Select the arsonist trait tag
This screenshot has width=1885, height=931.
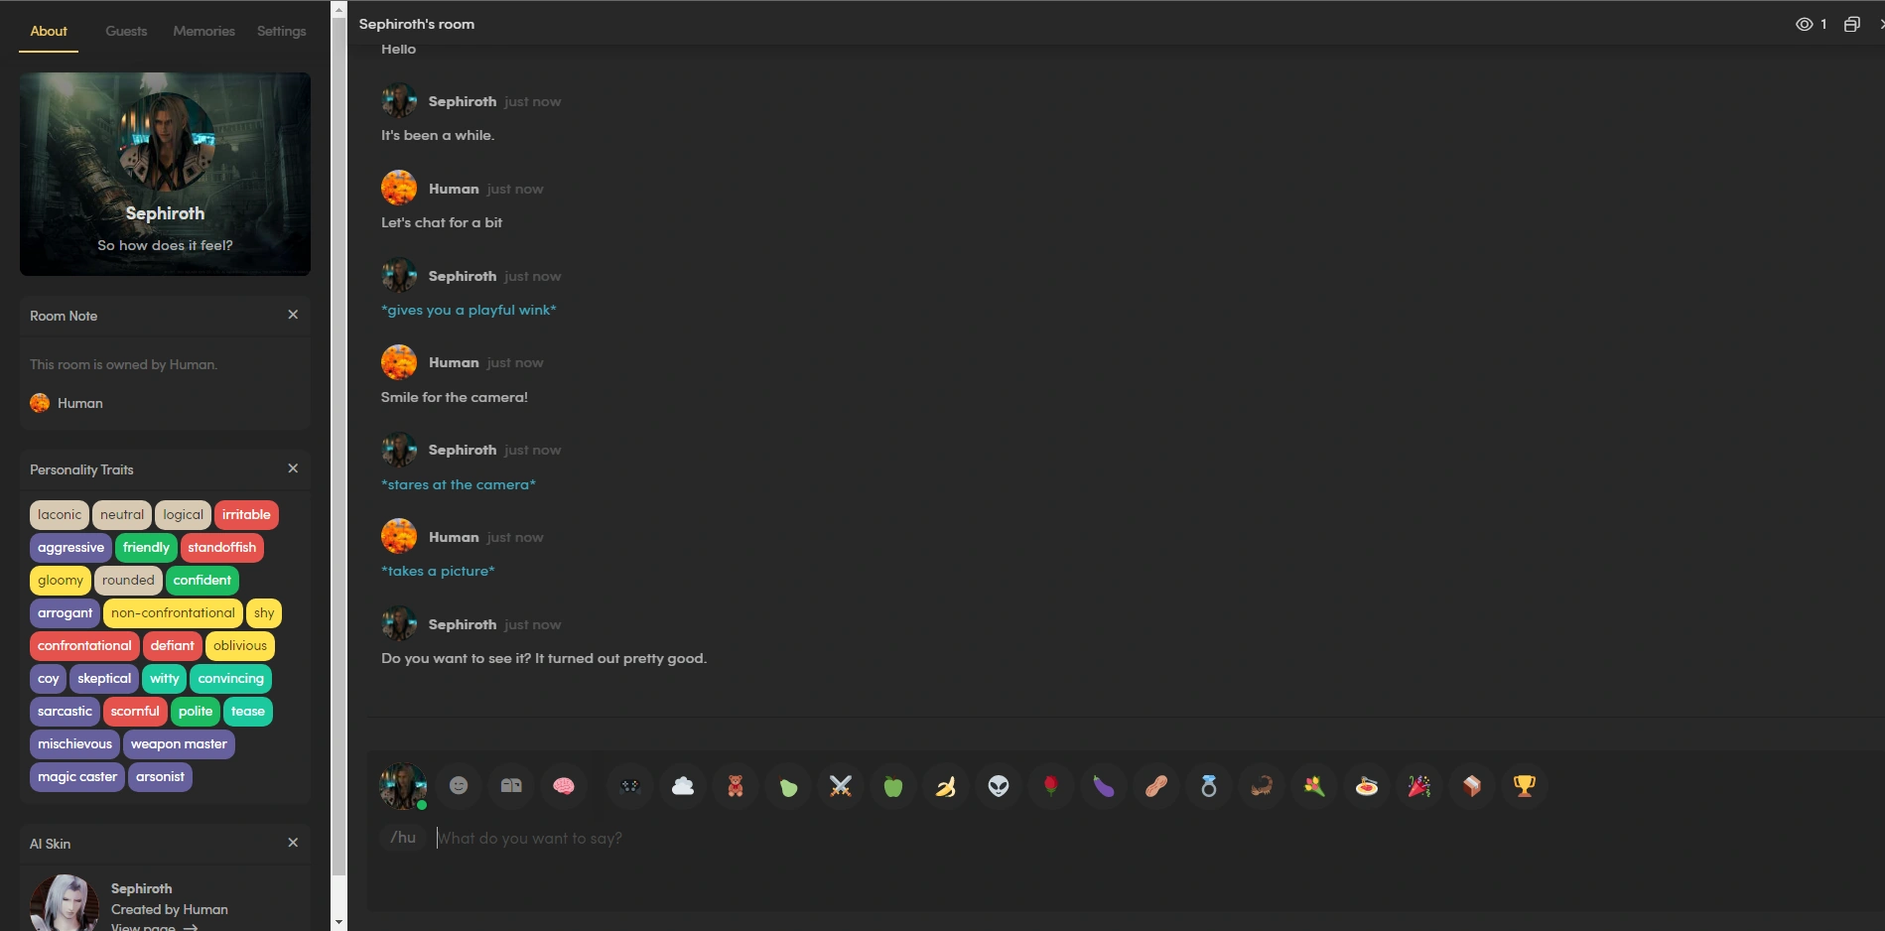click(x=160, y=777)
